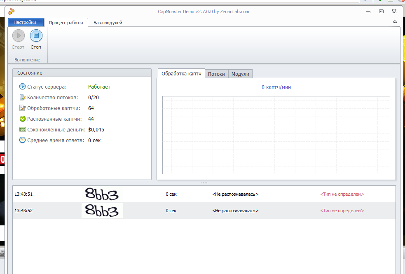The image size is (405, 274).
Task: Click the '0 каптч/мин' rate label
Action: [x=276, y=87]
